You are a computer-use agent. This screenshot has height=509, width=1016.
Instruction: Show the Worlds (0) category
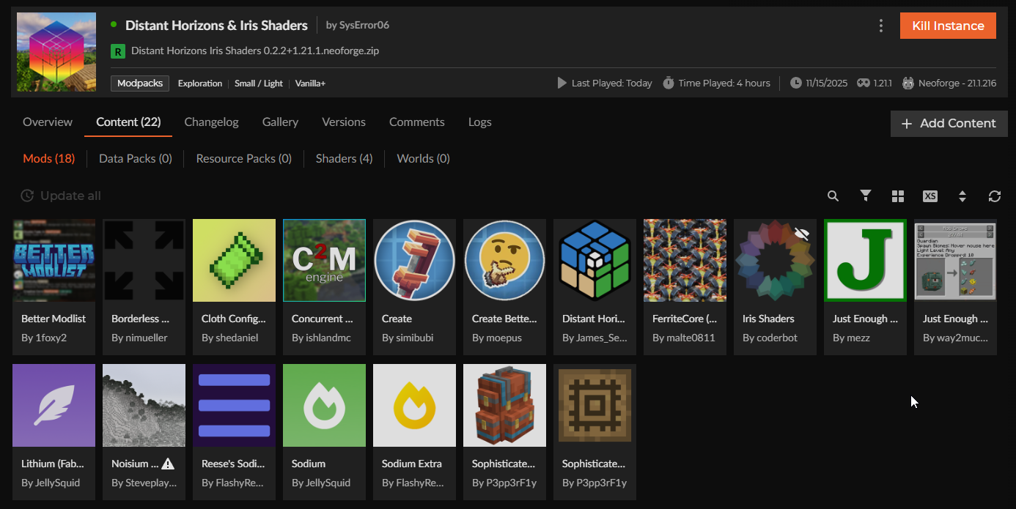(424, 158)
